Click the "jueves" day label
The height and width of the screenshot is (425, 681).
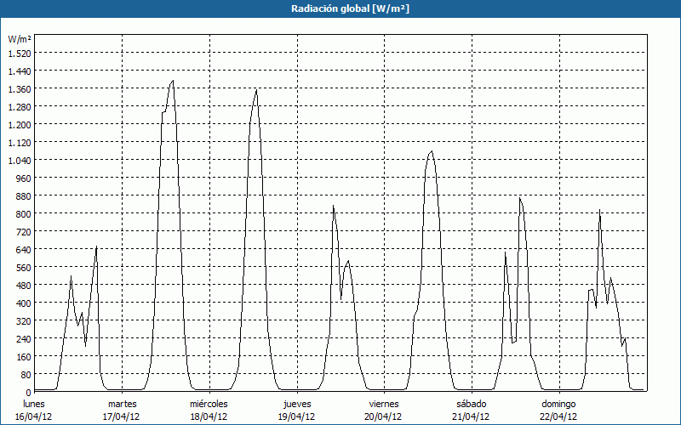tap(297, 404)
